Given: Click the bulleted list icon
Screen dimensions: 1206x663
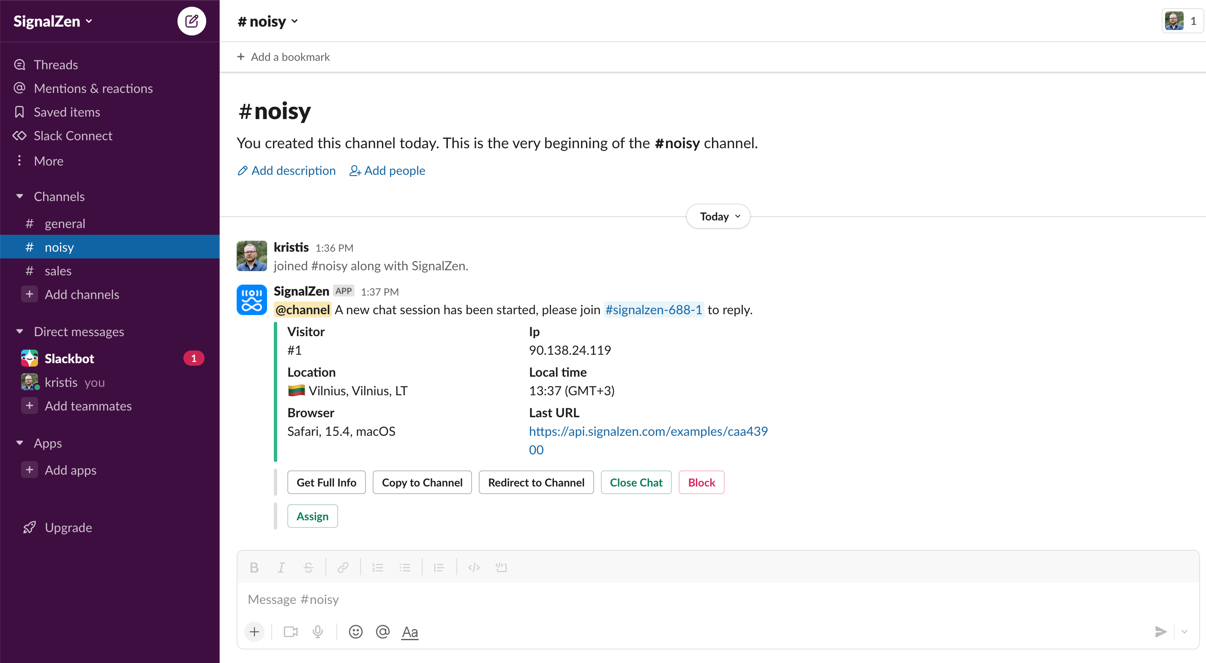Looking at the screenshot, I should [405, 568].
